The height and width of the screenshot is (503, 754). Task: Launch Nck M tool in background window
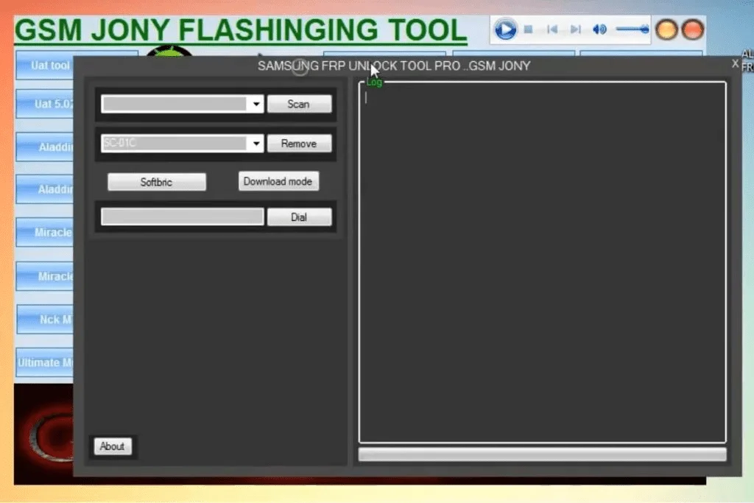(45, 320)
